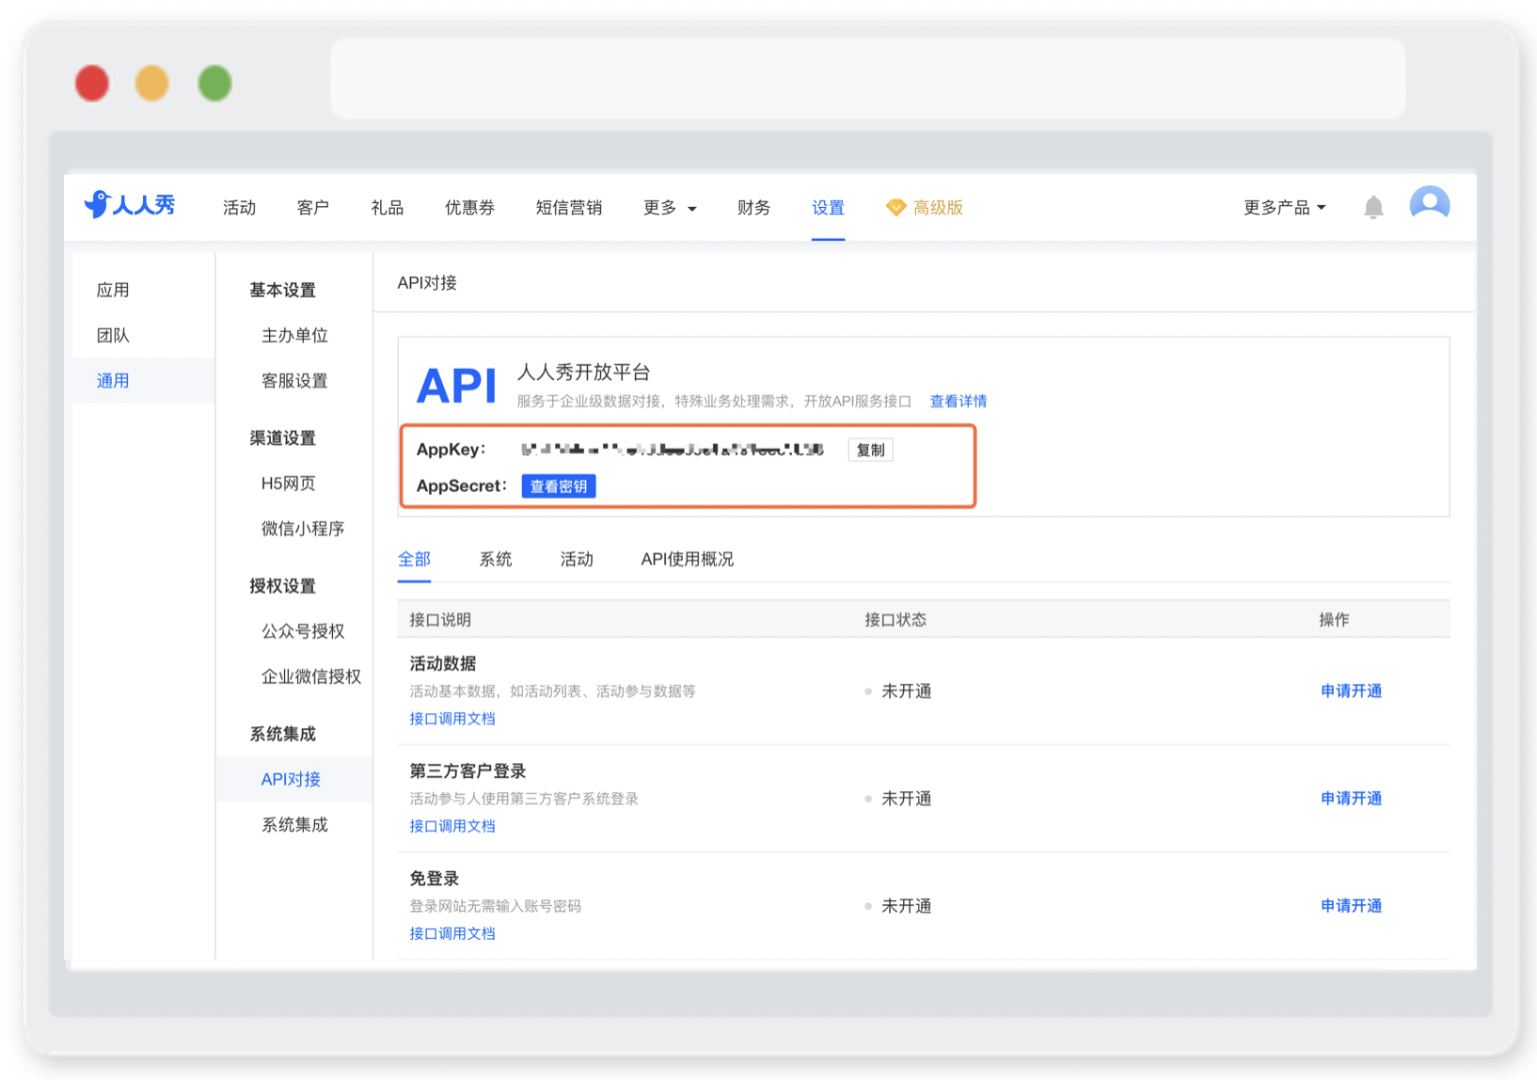This screenshot has width=1537, height=1080.
Task: Open 微信小程序 channel settings
Action: pos(303,528)
